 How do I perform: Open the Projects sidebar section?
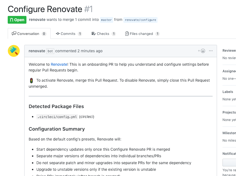229,112
